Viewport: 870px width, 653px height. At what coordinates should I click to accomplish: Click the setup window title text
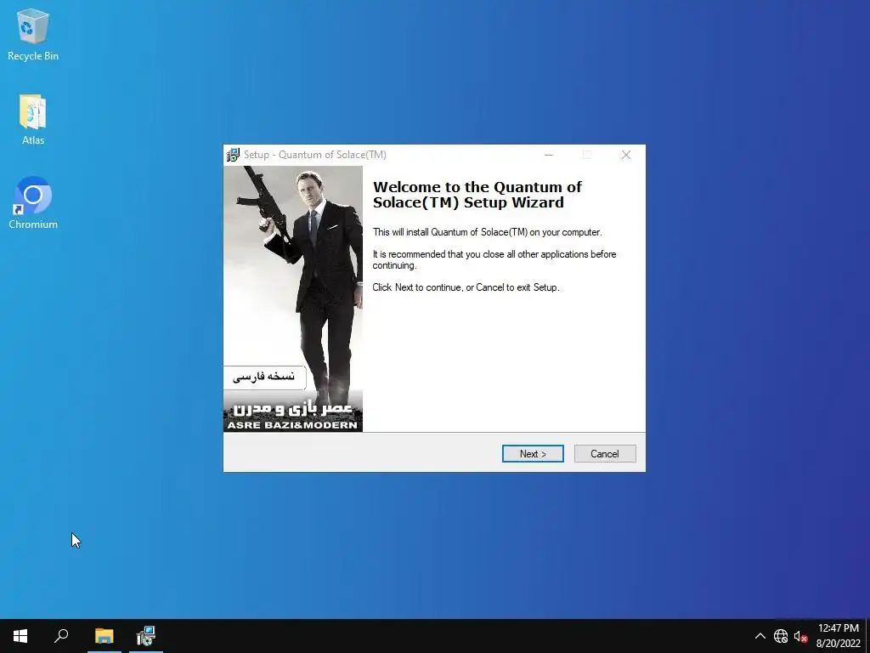315,155
